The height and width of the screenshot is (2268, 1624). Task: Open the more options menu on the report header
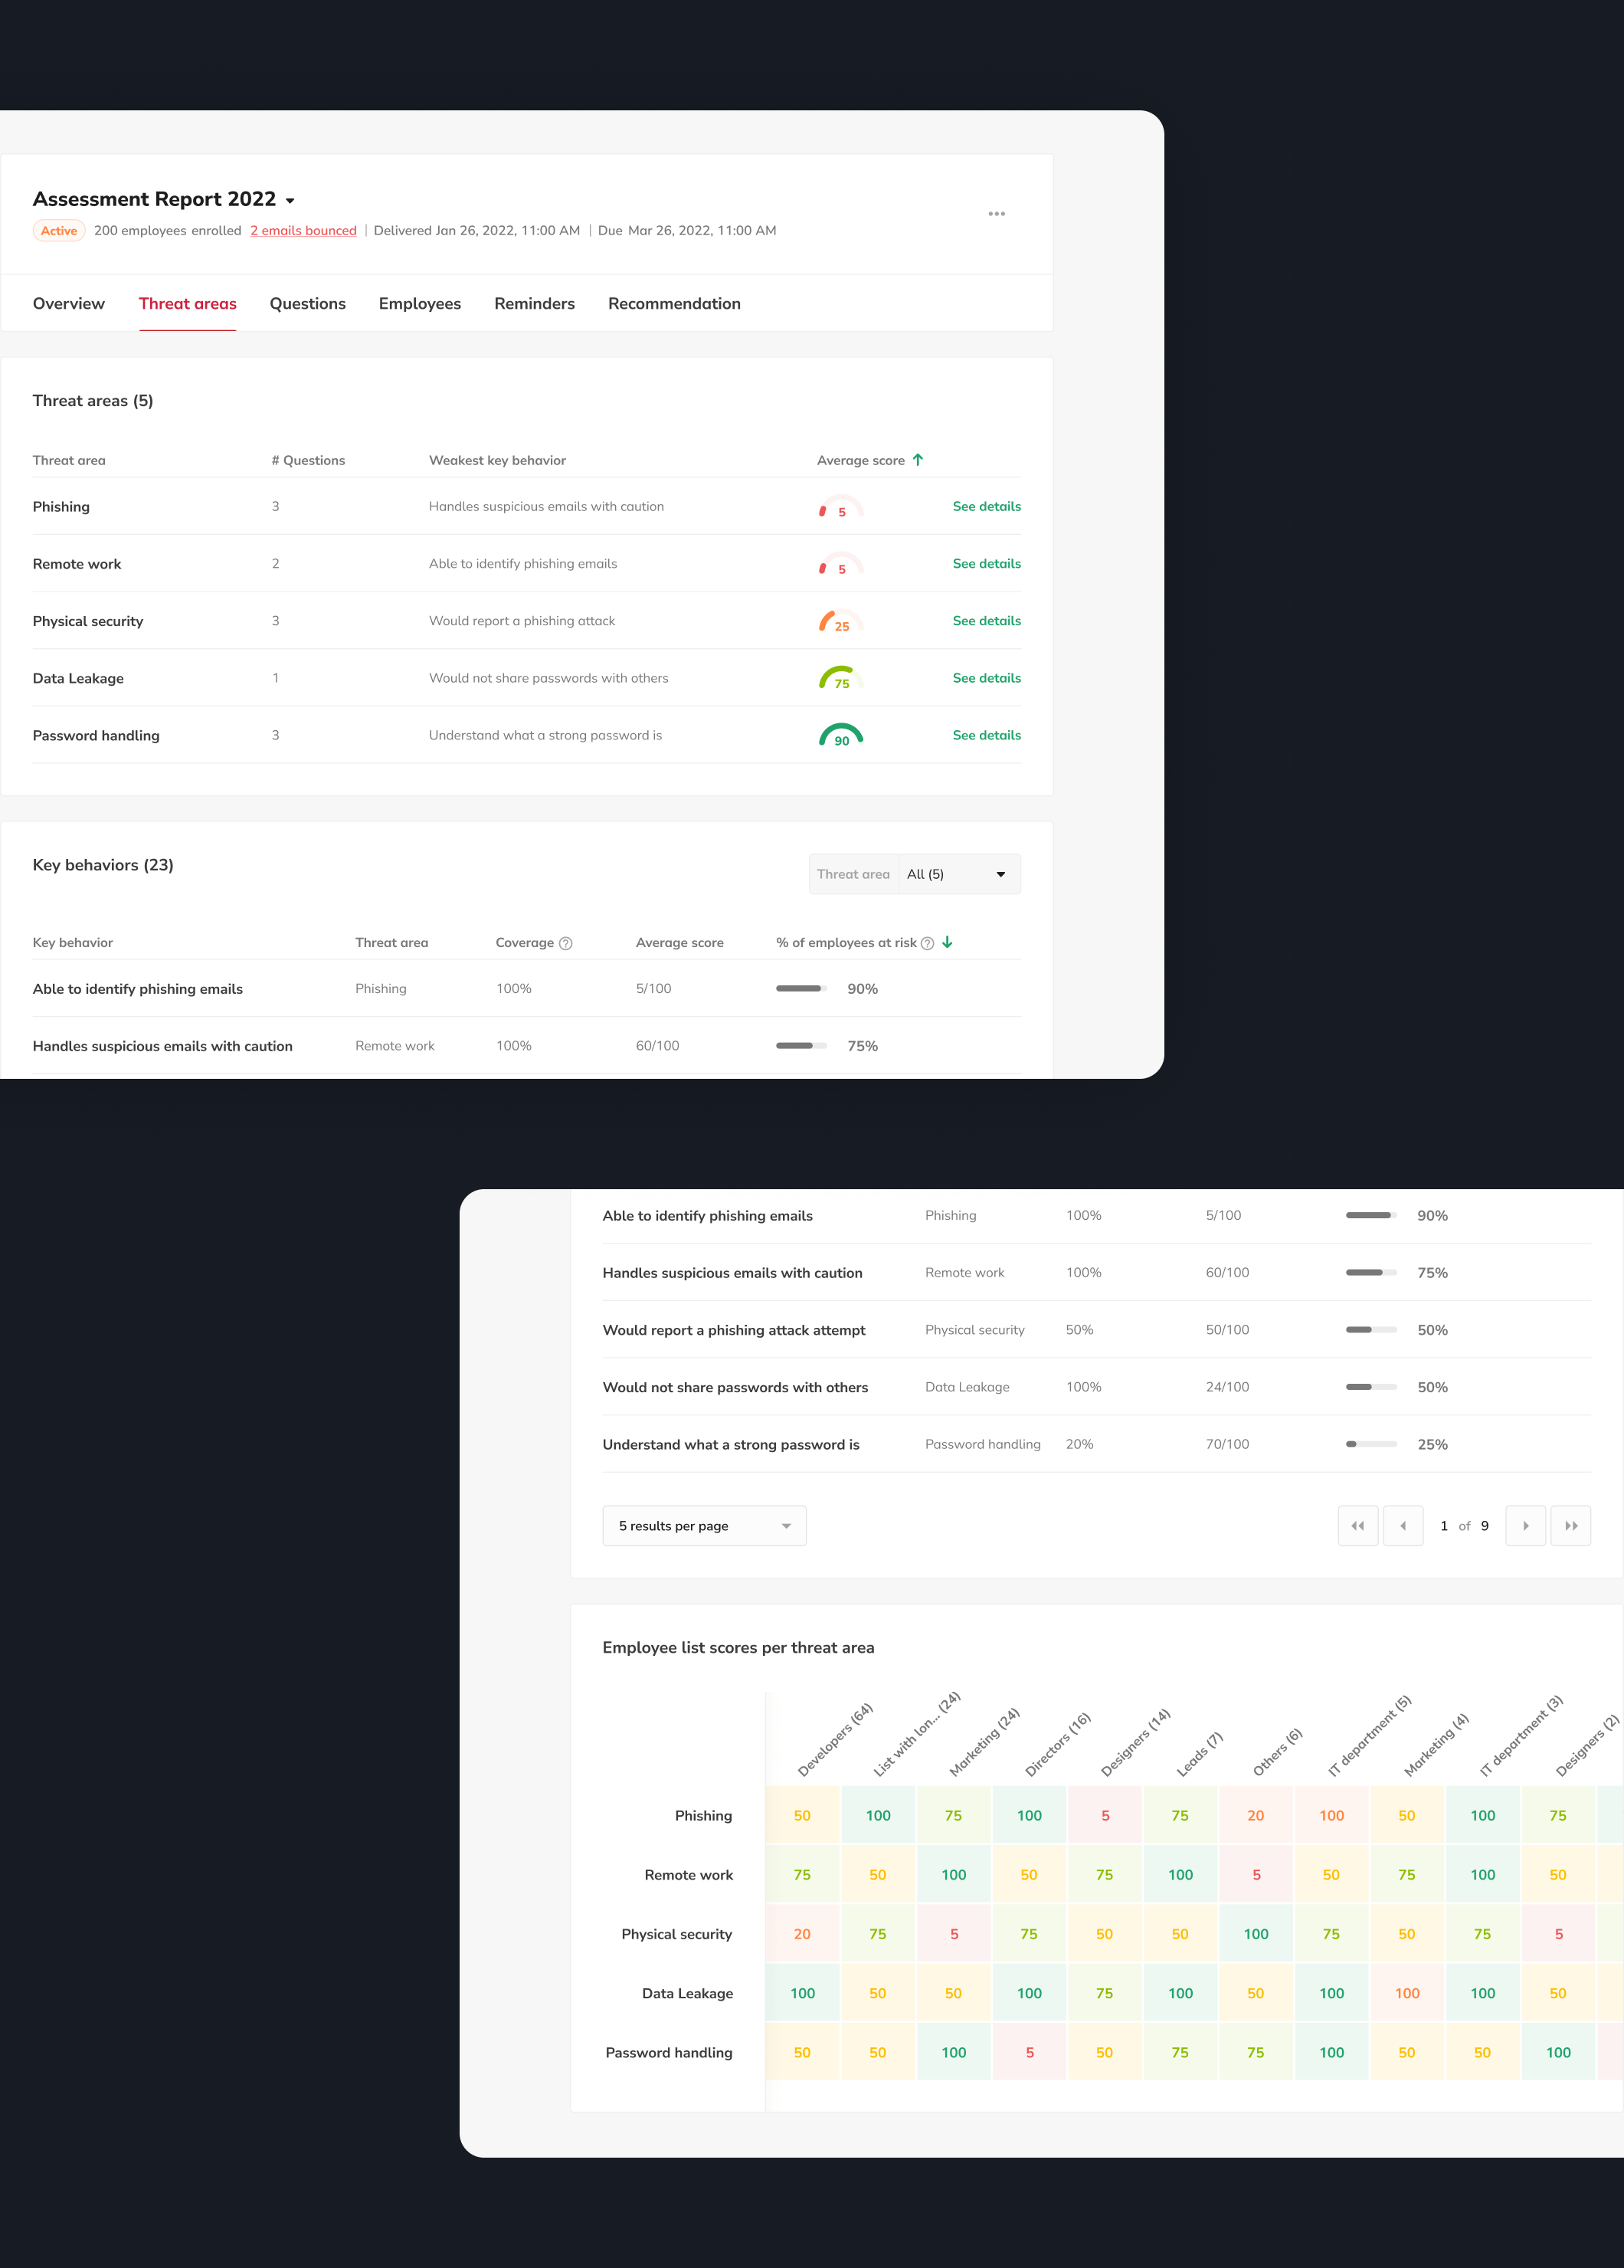(x=996, y=213)
